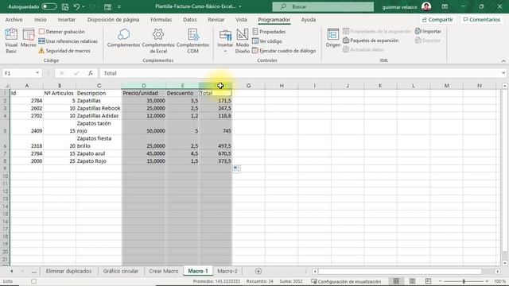The height and width of the screenshot is (286, 509).
Task: Click the insert function fx icon
Action: coord(91,73)
